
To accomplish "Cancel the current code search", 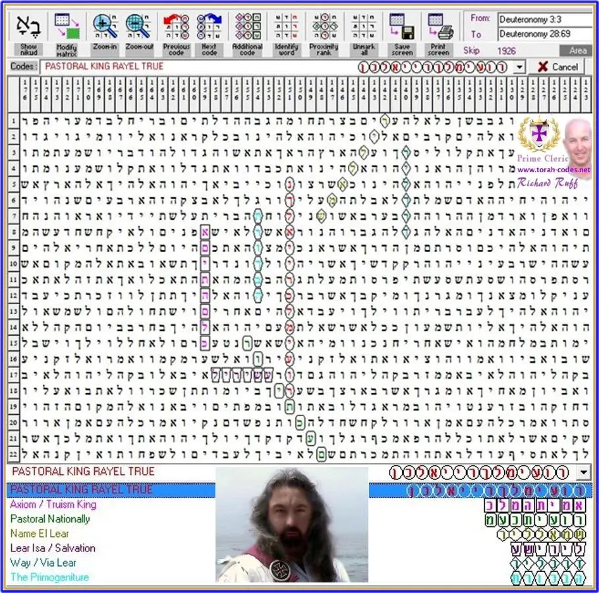I will tap(557, 67).
